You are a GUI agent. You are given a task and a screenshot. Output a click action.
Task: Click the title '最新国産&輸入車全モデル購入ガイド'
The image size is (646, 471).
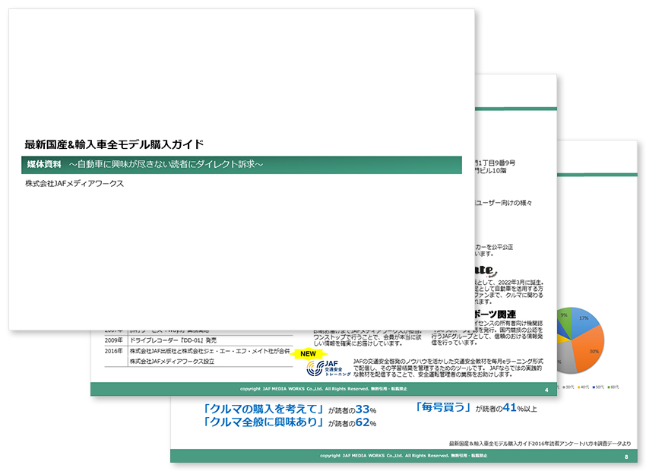pyautogui.click(x=114, y=144)
